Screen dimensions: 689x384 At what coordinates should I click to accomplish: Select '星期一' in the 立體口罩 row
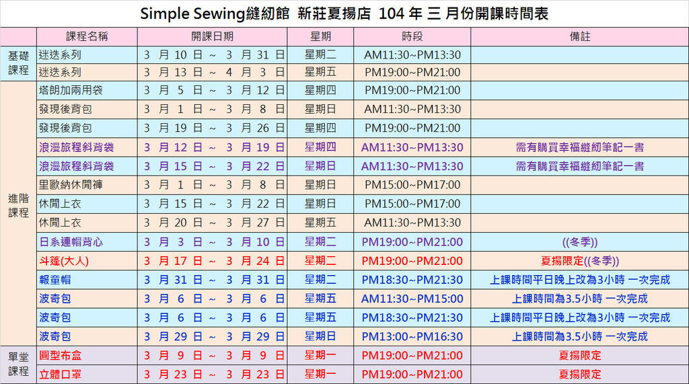pyautogui.click(x=320, y=375)
